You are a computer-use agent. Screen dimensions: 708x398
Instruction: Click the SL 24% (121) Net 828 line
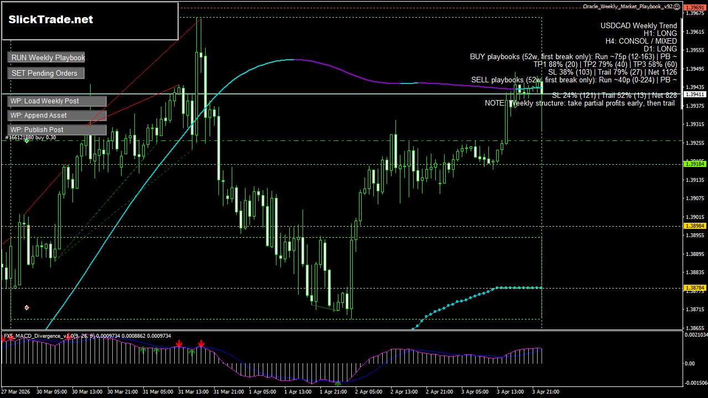(x=615, y=95)
